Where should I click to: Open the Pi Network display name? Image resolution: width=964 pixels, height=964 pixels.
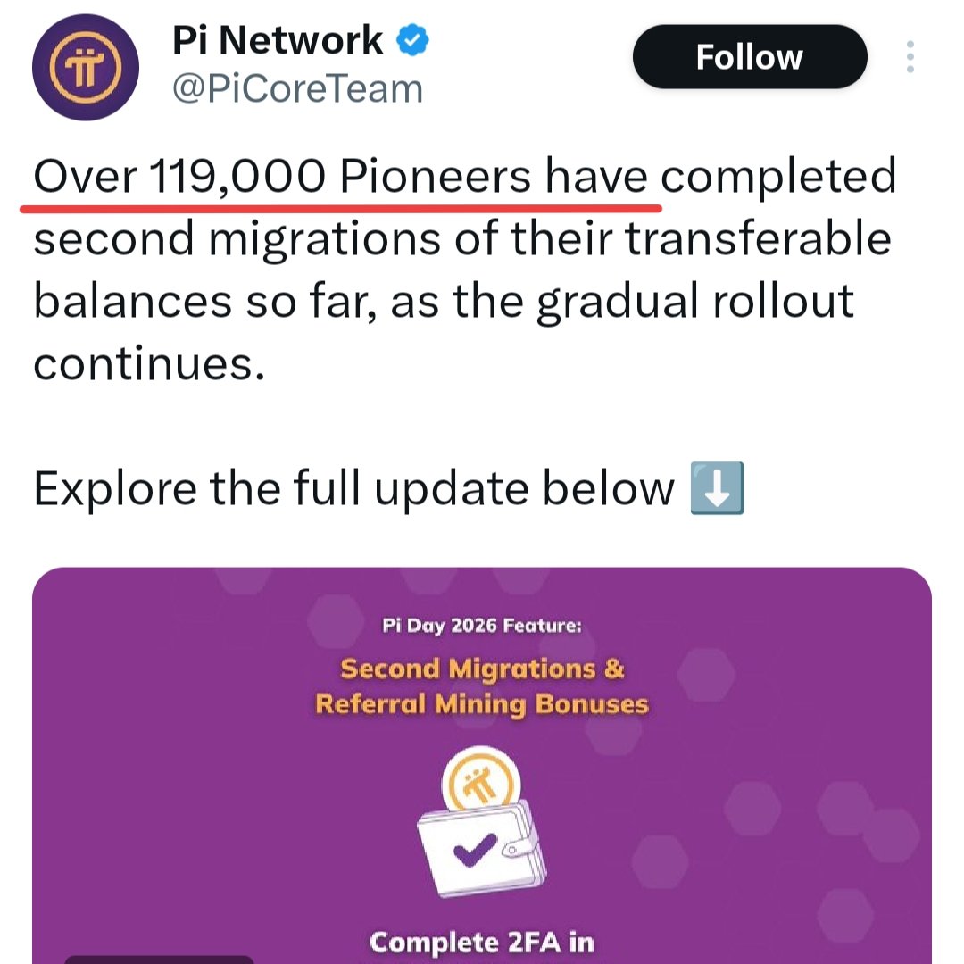pos(277,41)
